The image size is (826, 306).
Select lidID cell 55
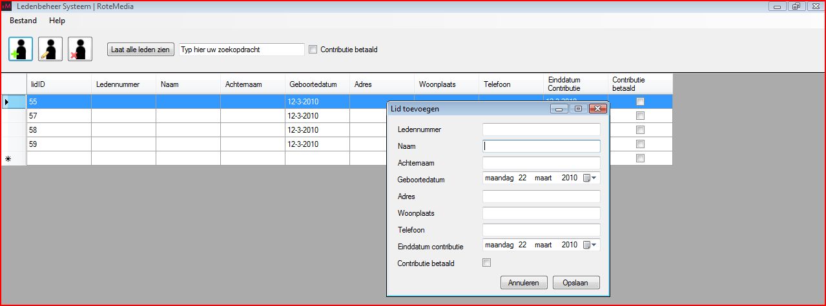coord(59,102)
